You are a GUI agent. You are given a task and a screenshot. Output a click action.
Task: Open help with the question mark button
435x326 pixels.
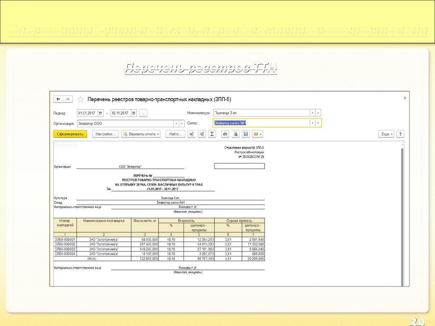point(400,134)
